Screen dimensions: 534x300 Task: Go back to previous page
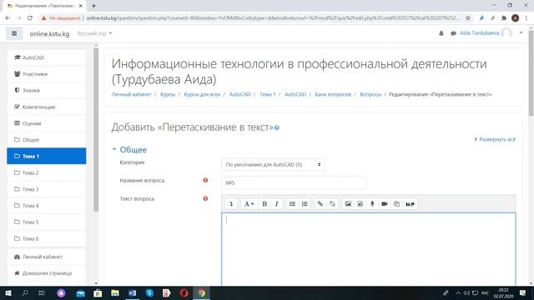coord(8,17)
